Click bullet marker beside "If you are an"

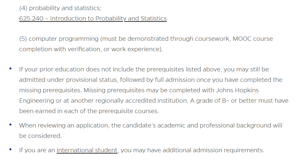click(10, 149)
